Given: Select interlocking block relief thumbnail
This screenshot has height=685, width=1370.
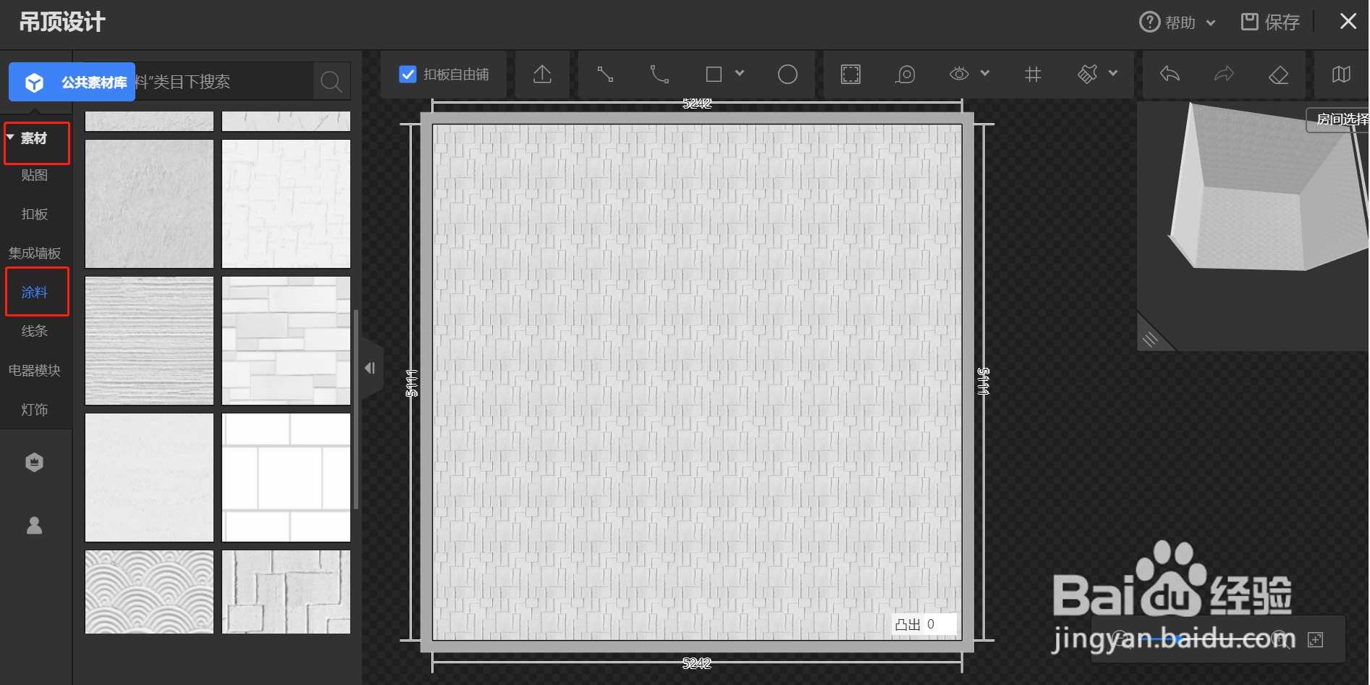Looking at the screenshot, I should (286, 592).
